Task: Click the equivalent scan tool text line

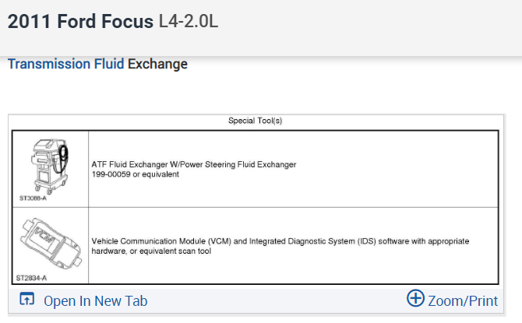Action: click(163, 251)
